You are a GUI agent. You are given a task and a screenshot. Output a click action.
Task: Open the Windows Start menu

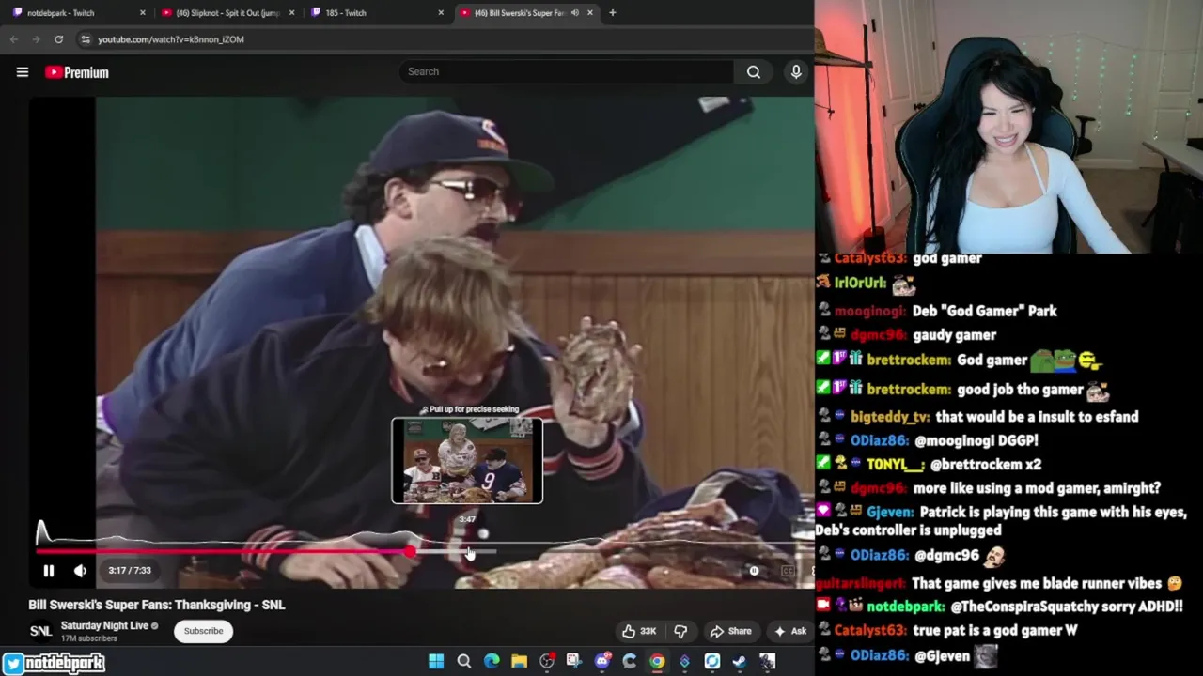436,662
